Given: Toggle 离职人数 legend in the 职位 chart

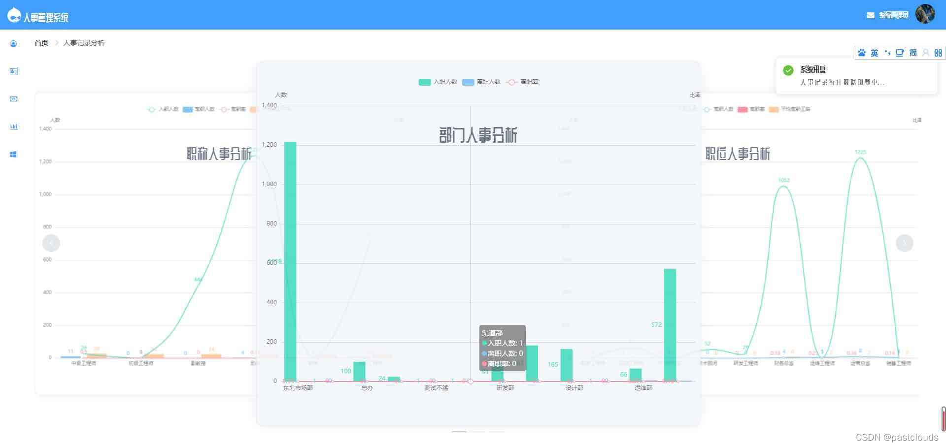Looking at the screenshot, I should click(718, 109).
